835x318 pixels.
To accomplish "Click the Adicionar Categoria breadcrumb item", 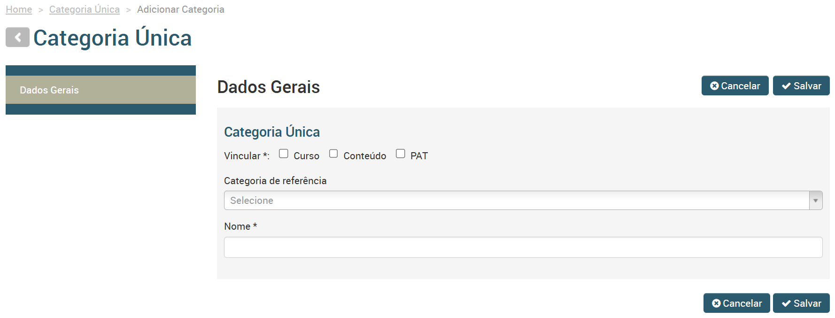I will tap(181, 9).
